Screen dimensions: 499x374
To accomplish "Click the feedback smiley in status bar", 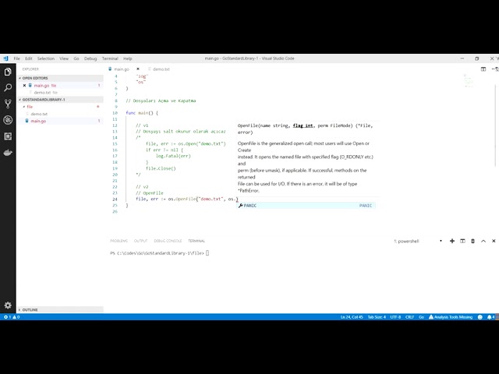I will point(480,317).
